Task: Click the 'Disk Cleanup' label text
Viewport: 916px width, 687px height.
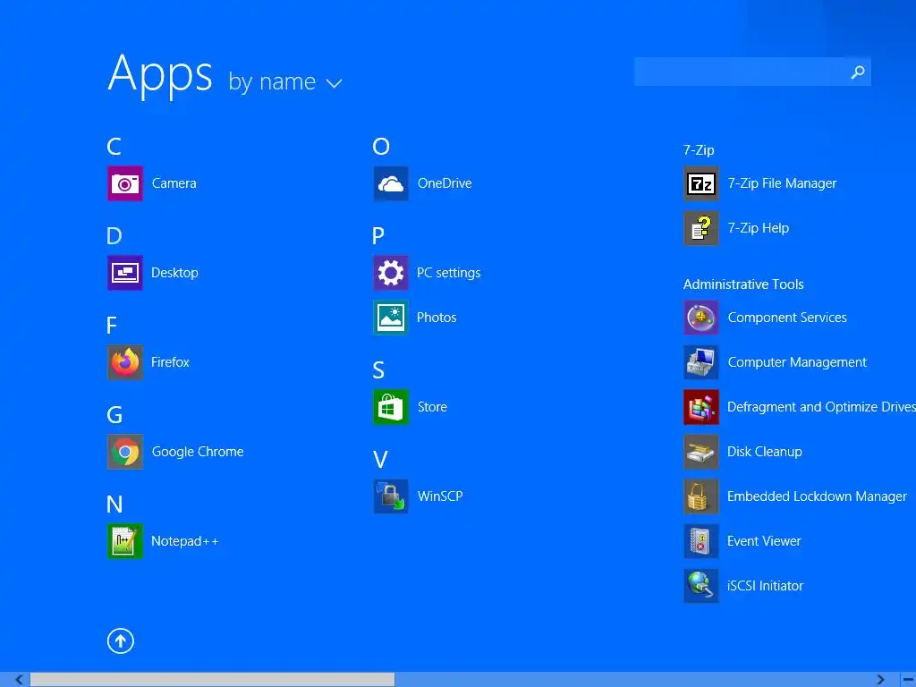Action: click(x=764, y=452)
